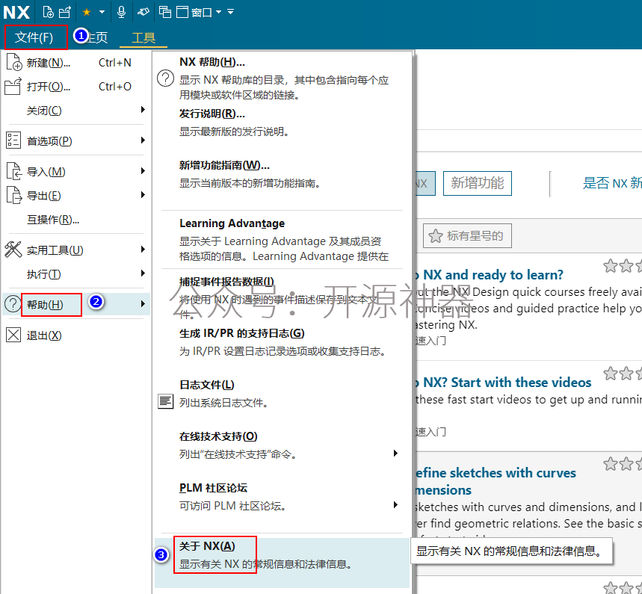Click the submenu arrow beside 实用工具(U)
The width and height of the screenshot is (642, 594).
point(143,250)
